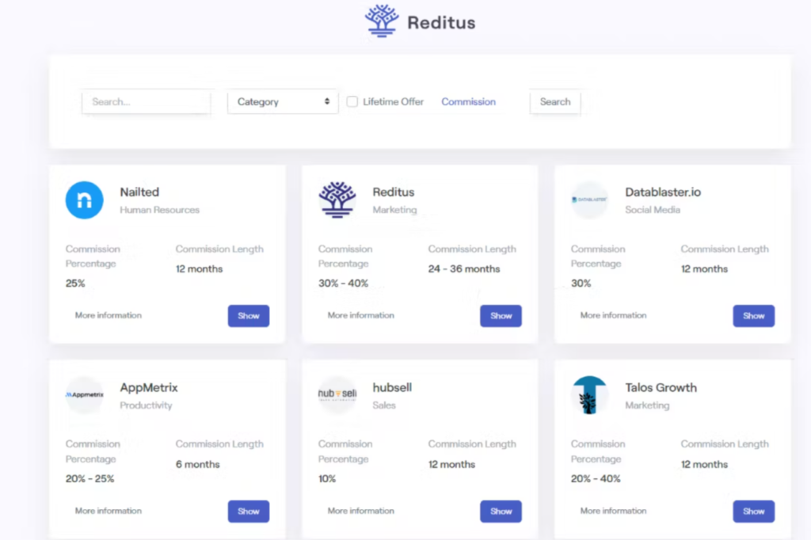Show the Talos Growth offer
Screen dimensions: 811x540
754,511
